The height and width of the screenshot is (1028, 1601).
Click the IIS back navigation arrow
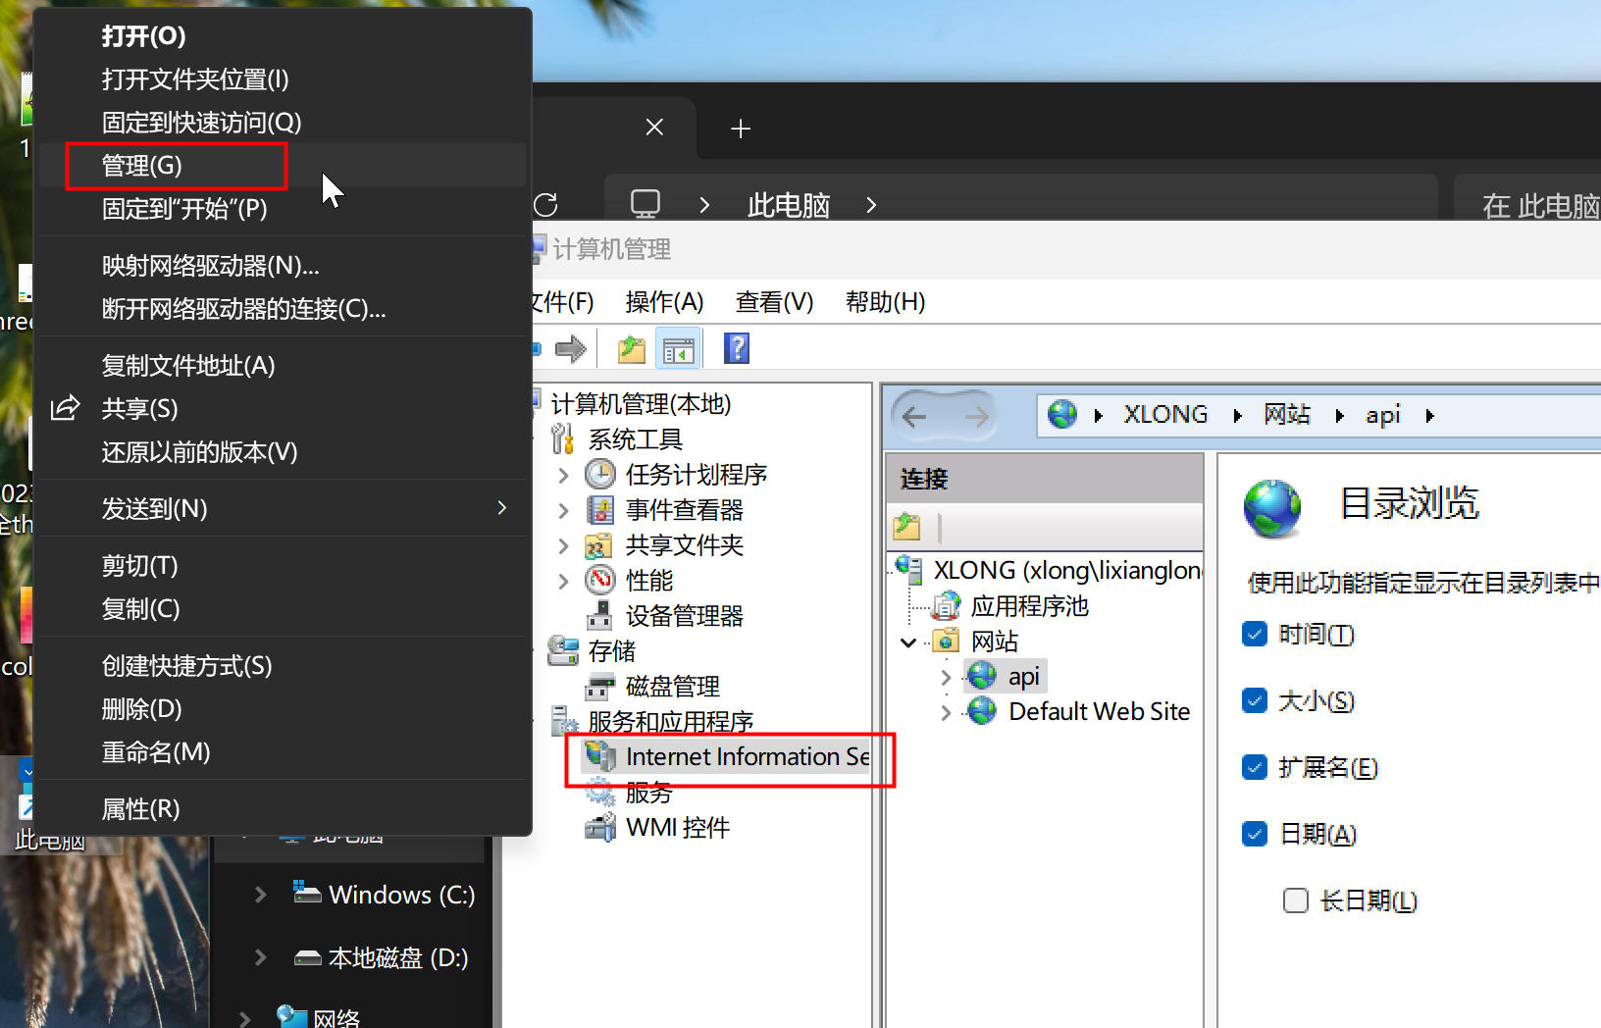[x=914, y=417]
